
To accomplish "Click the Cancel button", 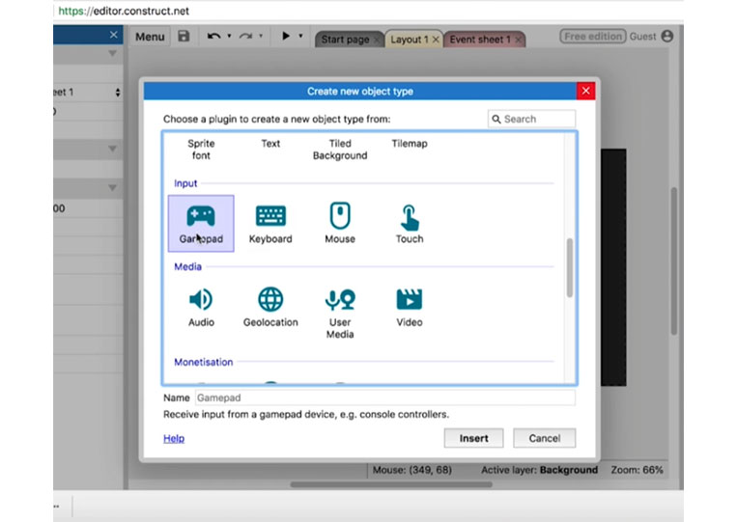I will pyautogui.click(x=544, y=438).
